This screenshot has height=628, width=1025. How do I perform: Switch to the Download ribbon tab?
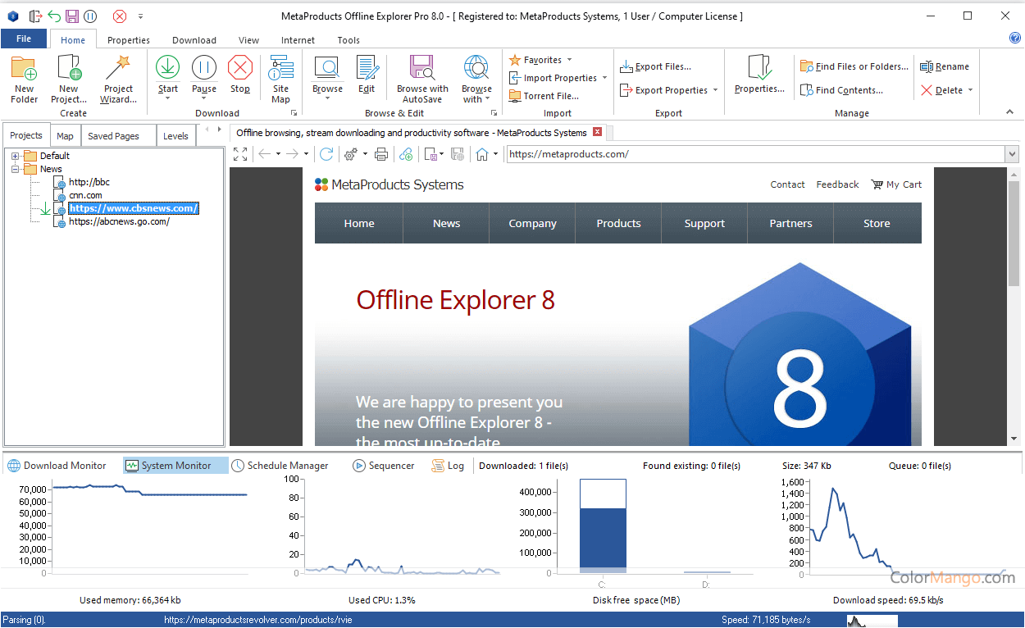click(194, 40)
